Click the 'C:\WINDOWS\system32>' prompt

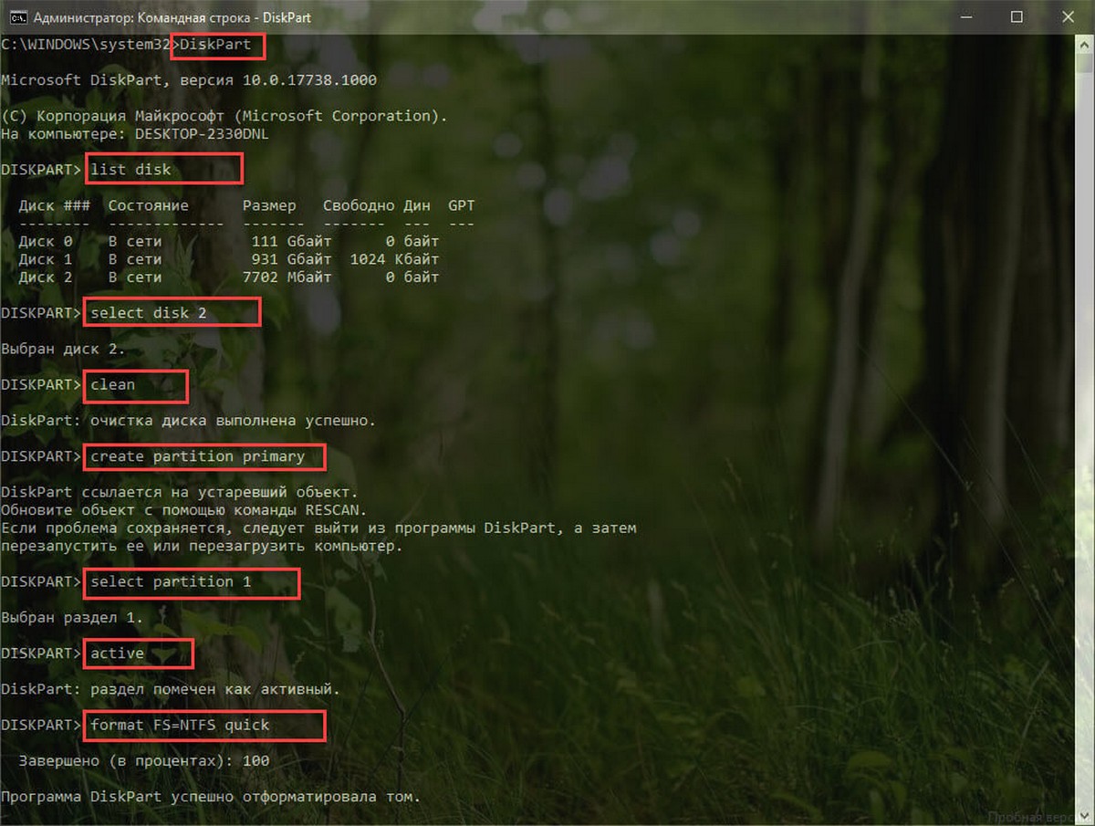[90, 44]
